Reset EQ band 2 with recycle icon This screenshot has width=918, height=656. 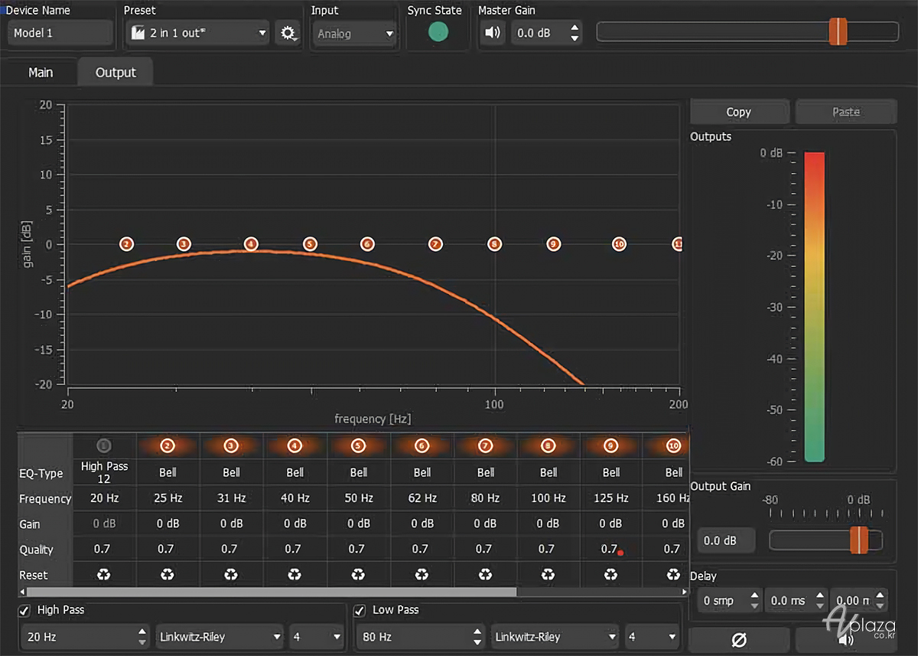tap(168, 575)
